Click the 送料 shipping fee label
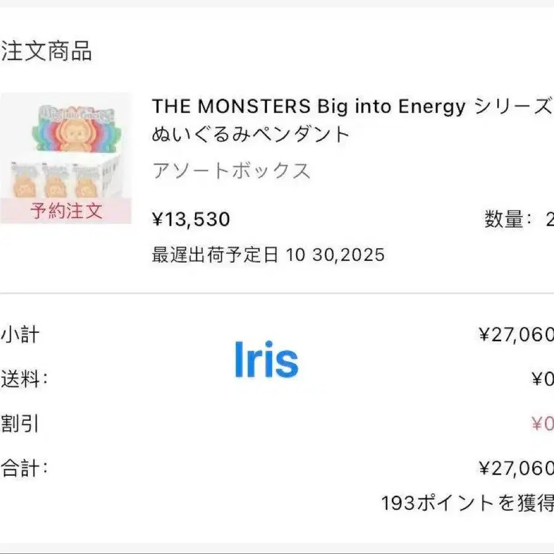 point(23,379)
